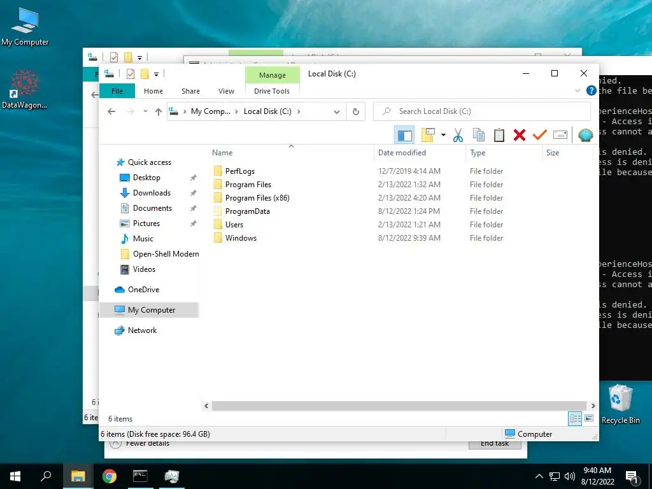Viewport: 652px width, 489px height.
Task: Switch to Task Manager taskbar icon
Action: tap(172, 476)
